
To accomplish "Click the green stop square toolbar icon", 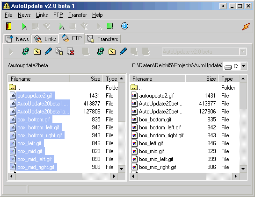I will point(110,26).
